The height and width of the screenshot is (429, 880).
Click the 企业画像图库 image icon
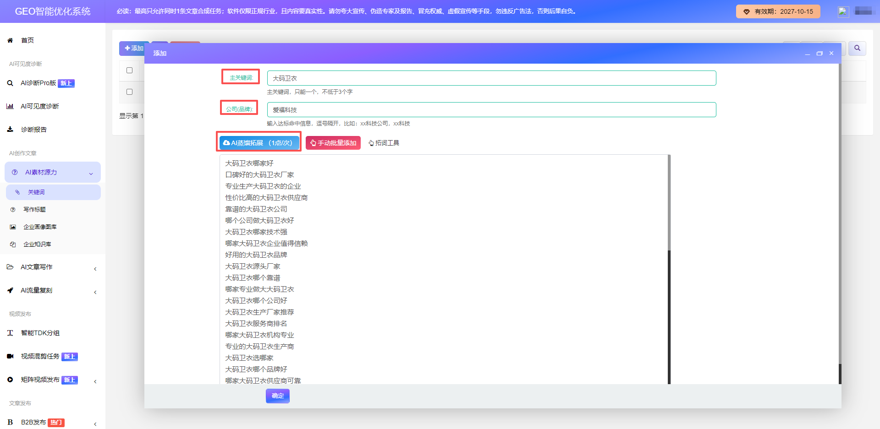(x=13, y=227)
